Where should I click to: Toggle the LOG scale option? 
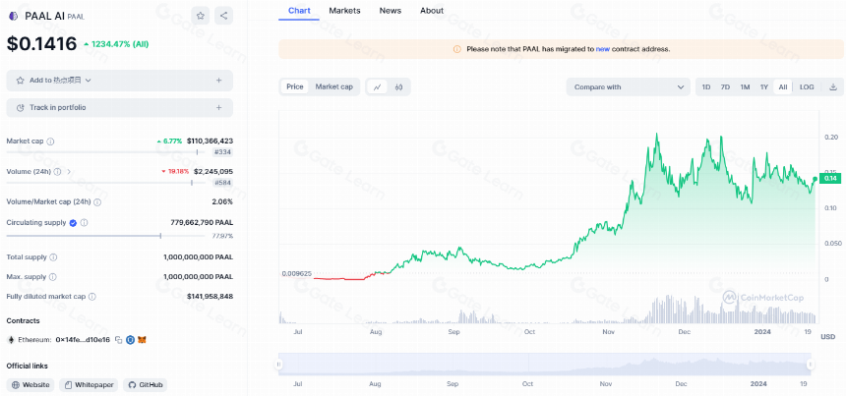pos(807,86)
